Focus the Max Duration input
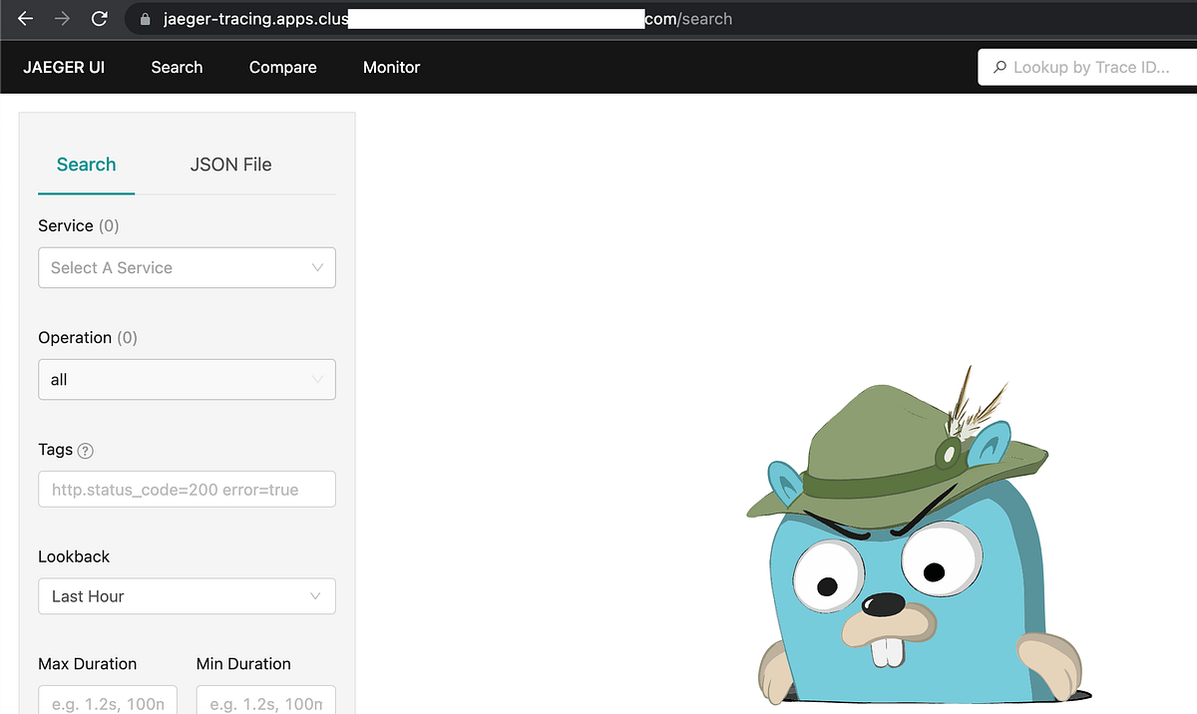The height and width of the screenshot is (714, 1197). click(107, 702)
